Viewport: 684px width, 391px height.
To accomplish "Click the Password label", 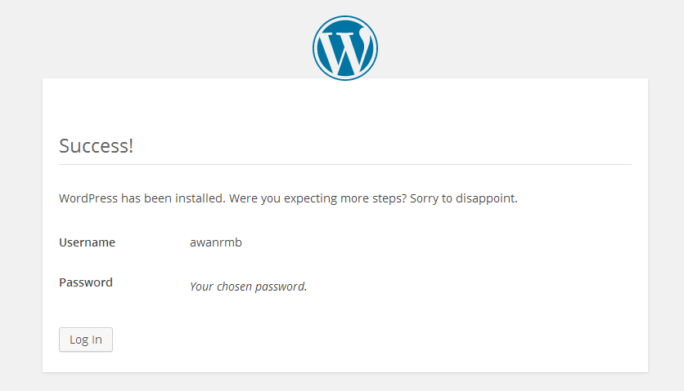I will coord(86,282).
